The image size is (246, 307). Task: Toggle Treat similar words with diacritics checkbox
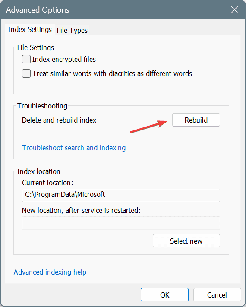click(26, 73)
